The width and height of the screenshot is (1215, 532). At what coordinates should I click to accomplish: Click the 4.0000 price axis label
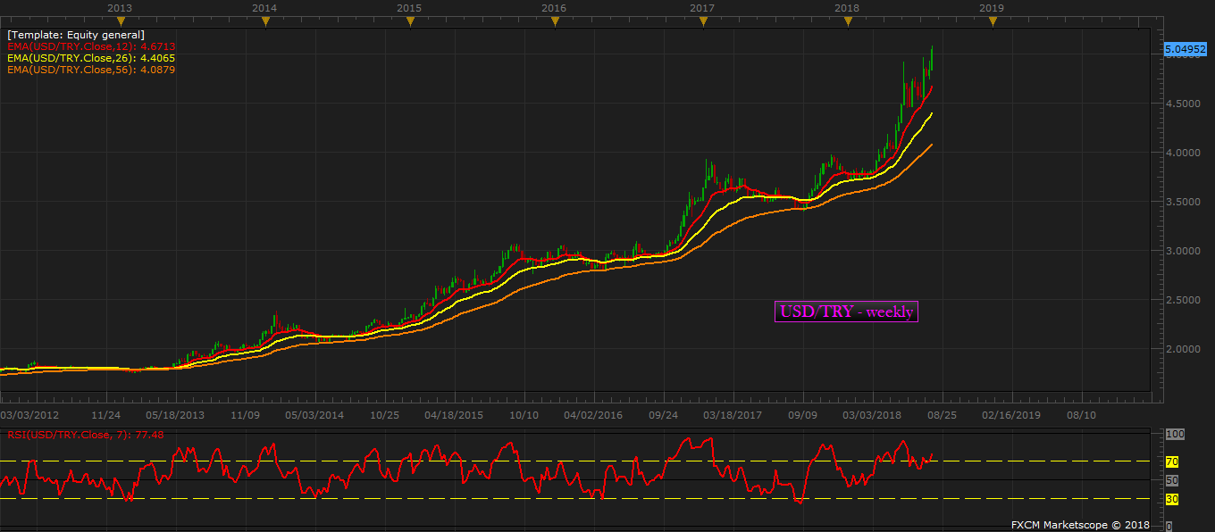[x=1181, y=153]
